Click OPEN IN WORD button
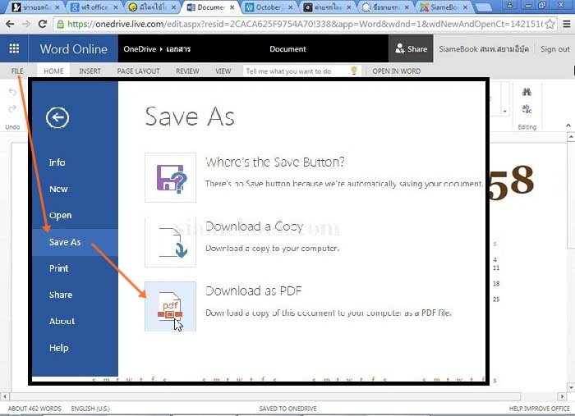This screenshot has height=416, width=575. (397, 71)
